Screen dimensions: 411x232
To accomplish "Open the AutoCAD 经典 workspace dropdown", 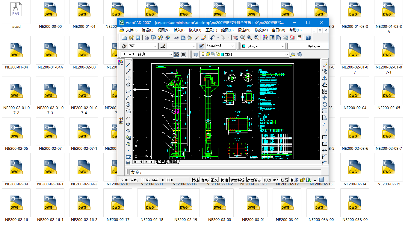I will (171, 54).
